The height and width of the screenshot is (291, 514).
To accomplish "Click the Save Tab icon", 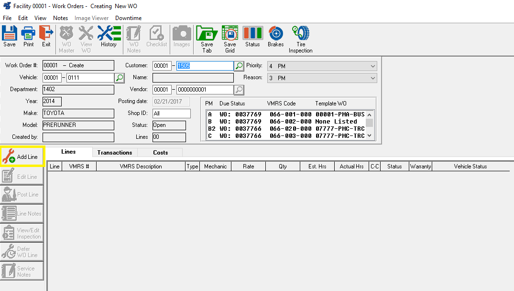I will [207, 39].
